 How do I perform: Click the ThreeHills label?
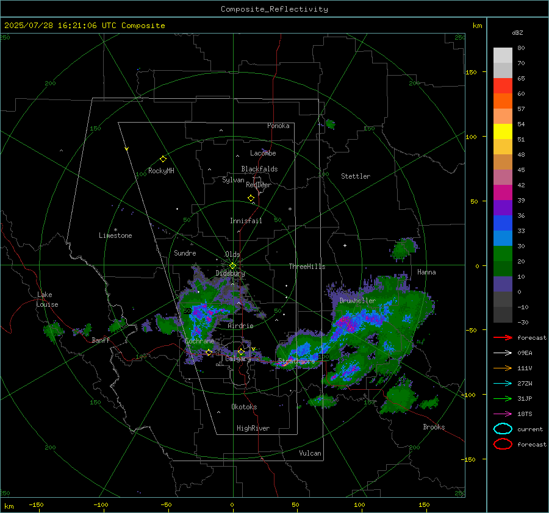307,267
